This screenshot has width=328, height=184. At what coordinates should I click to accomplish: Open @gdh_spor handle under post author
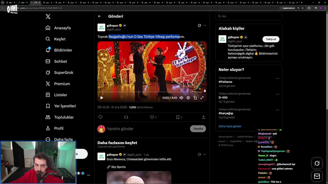pyautogui.click(x=114, y=29)
